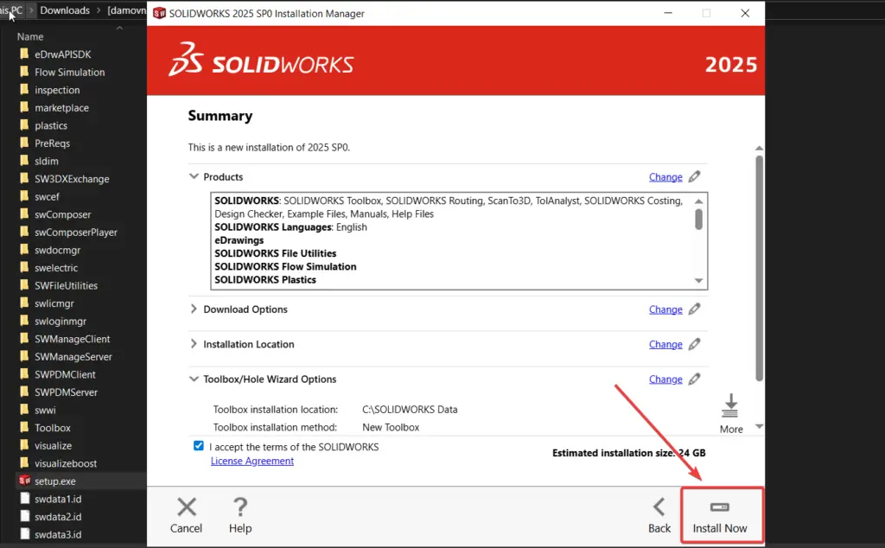Expand the Download Options section
Viewport: 885px width, 548px height.
click(x=194, y=309)
